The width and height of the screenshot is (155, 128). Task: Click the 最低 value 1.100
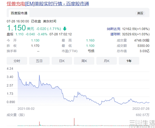[x=90, y=46]
